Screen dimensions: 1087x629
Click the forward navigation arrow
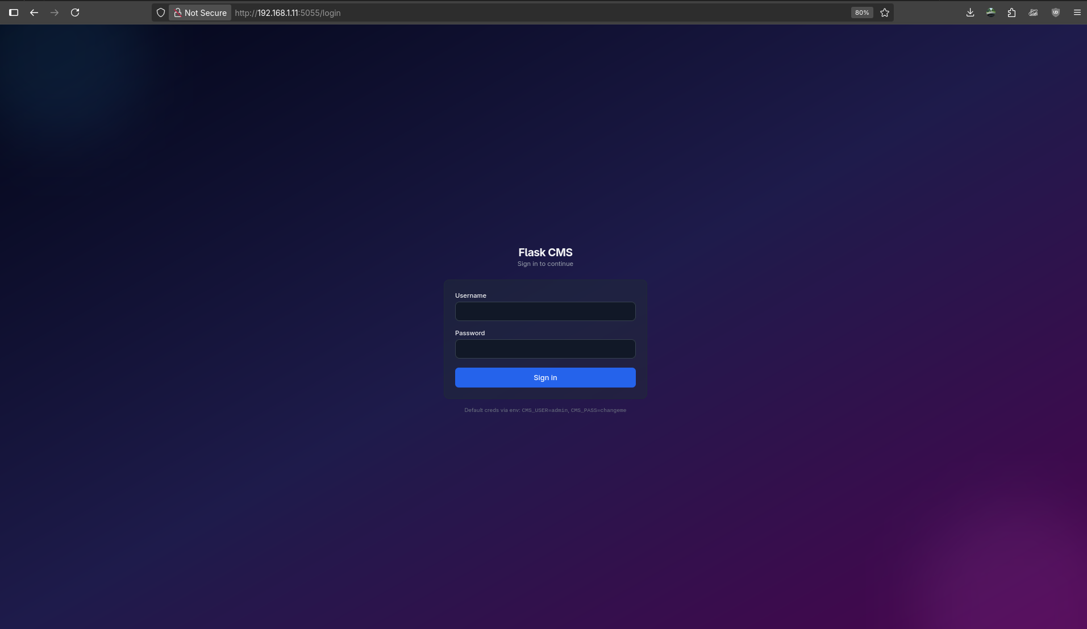point(55,13)
